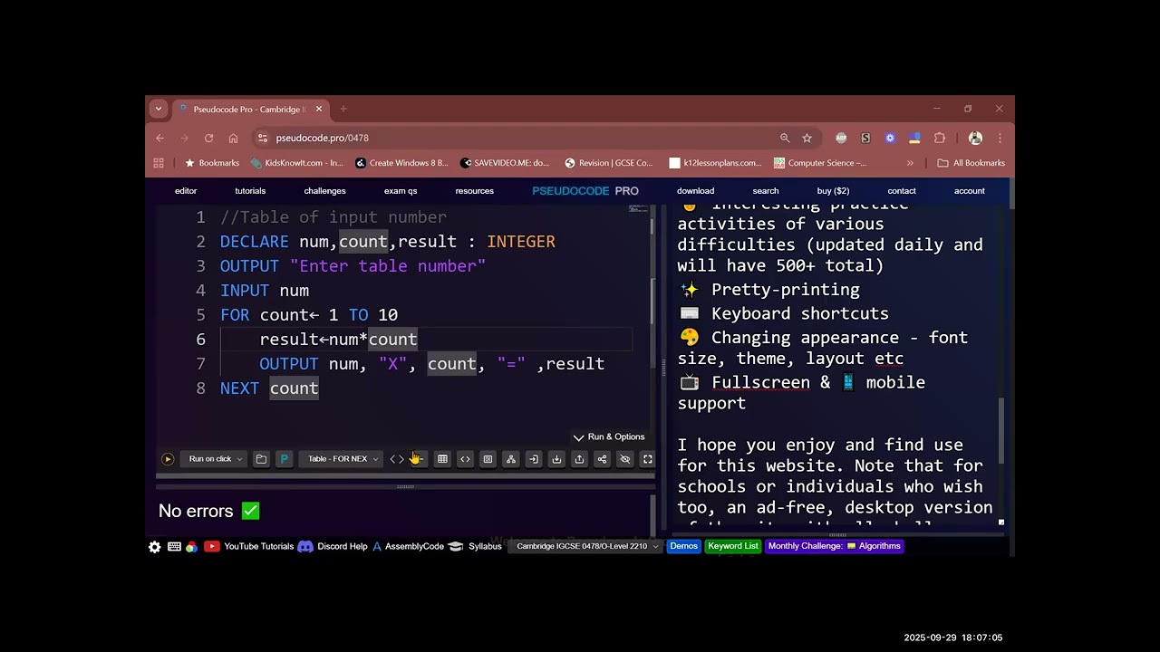Open the Table - FOR NEX example dropdown

click(343, 459)
